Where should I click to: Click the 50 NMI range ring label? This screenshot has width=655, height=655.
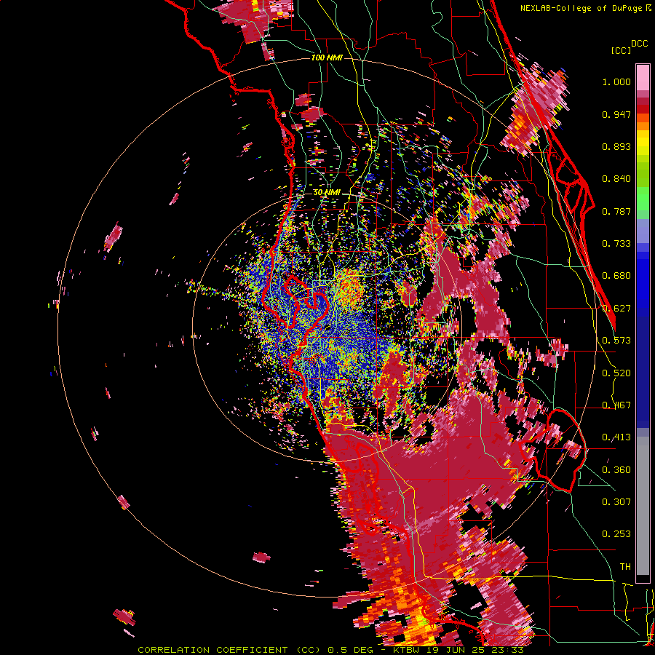(327, 193)
